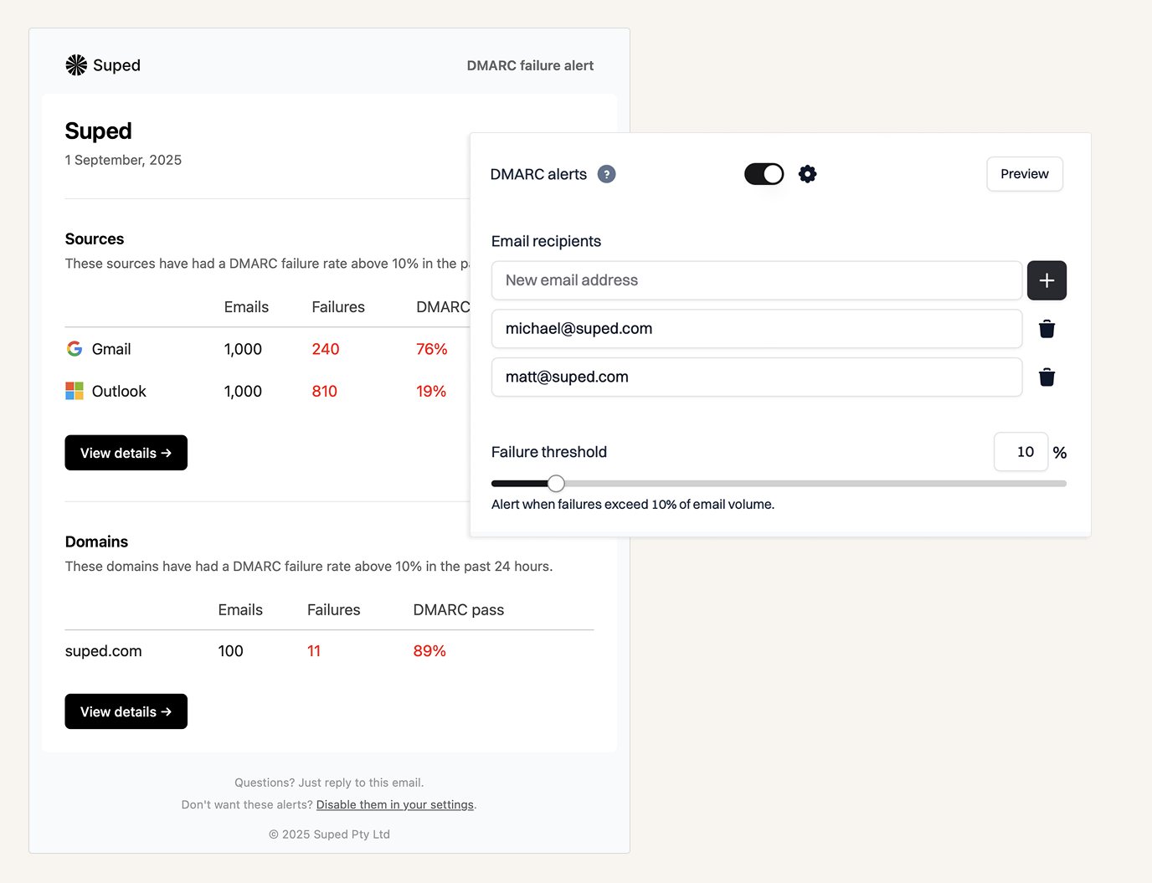Click the failure threshold percent box
The width and height of the screenshot is (1152, 883).
1021,452
